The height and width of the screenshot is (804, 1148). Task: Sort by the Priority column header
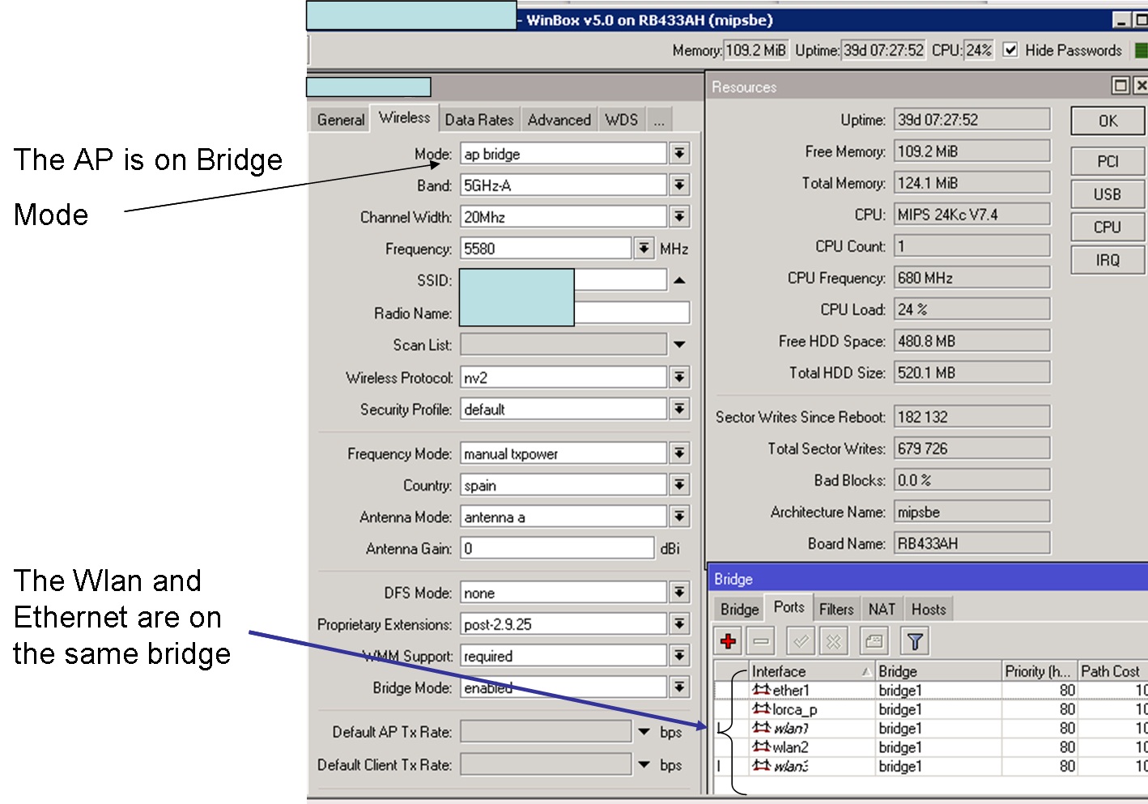1040,671
